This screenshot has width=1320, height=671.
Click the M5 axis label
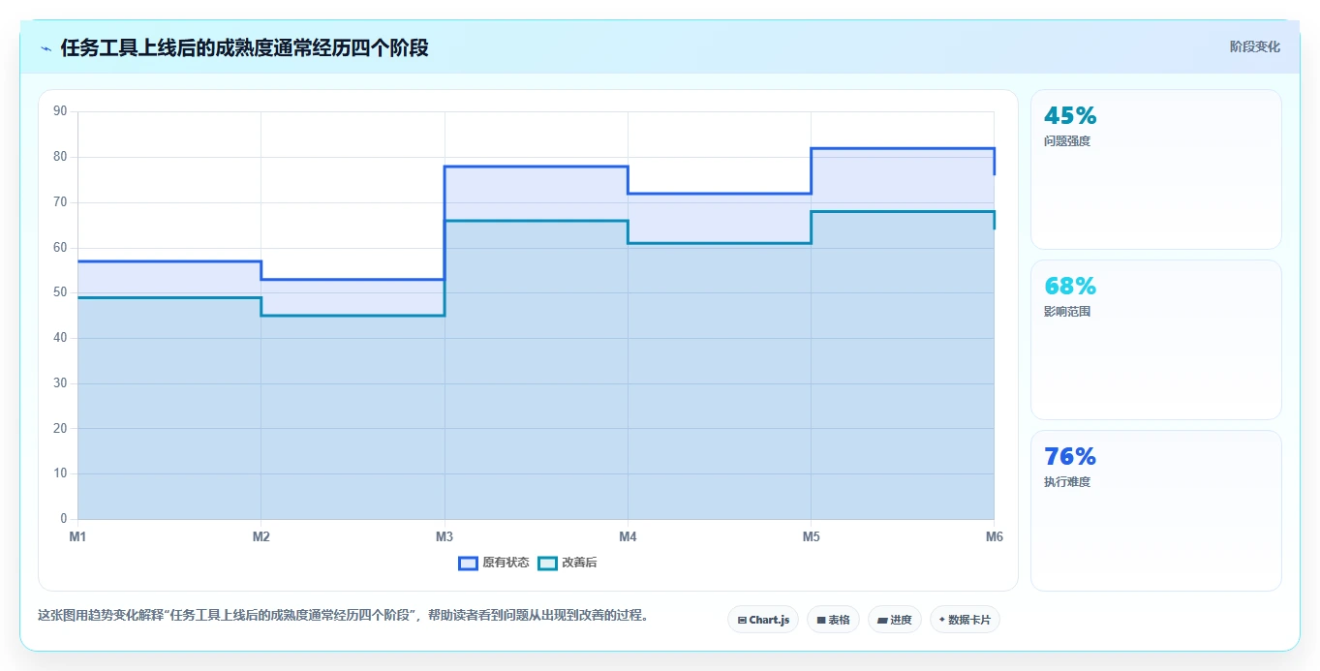pyautogui.click(x=811, y=535)
